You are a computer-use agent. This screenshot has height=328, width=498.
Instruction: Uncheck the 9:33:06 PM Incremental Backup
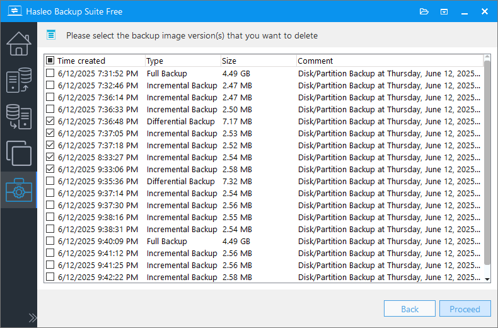coord(50,169)
